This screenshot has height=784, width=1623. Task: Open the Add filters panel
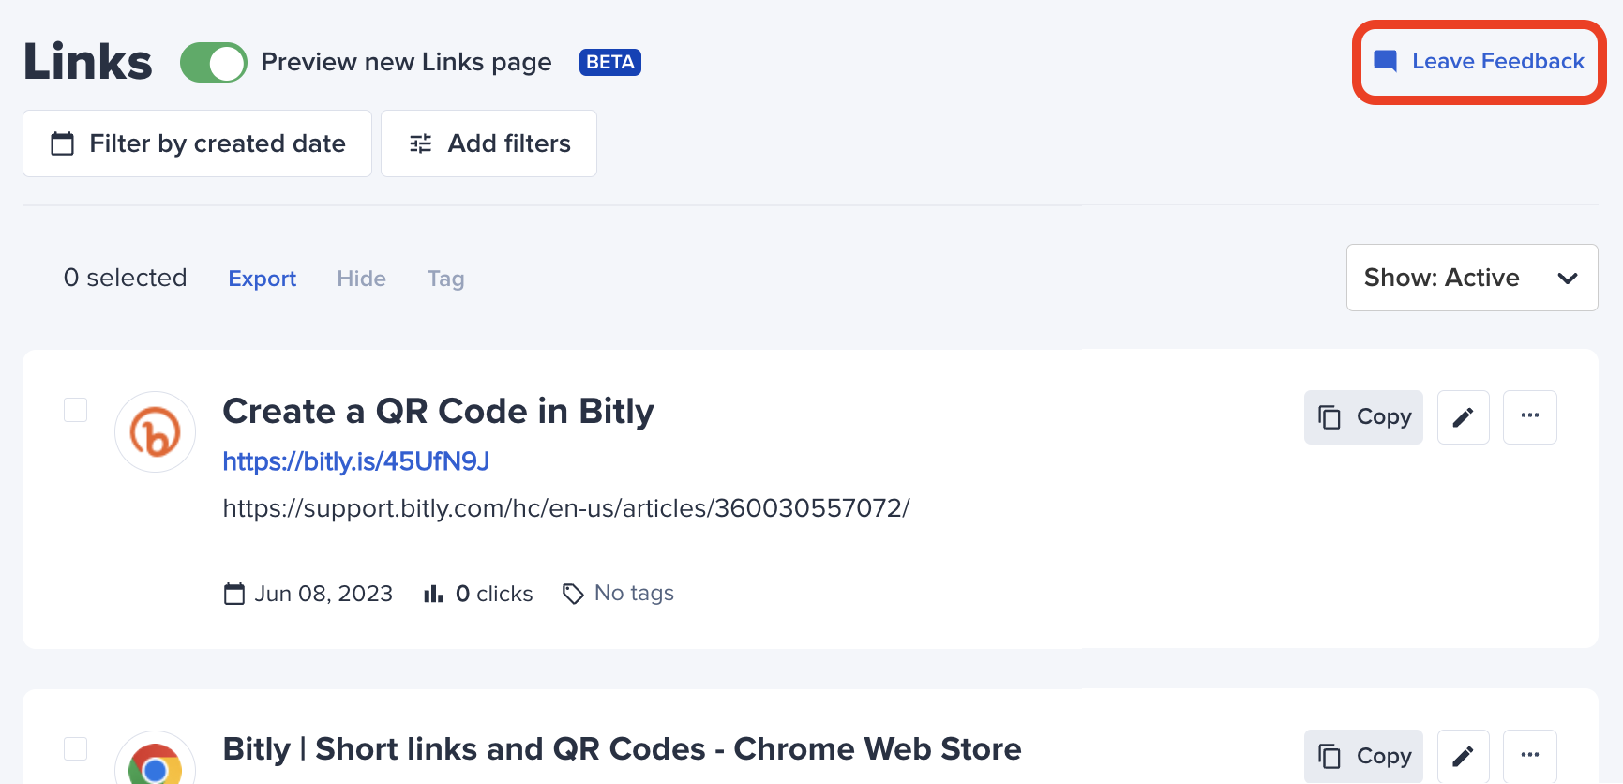pyautogui.click(x=488, y=143)
